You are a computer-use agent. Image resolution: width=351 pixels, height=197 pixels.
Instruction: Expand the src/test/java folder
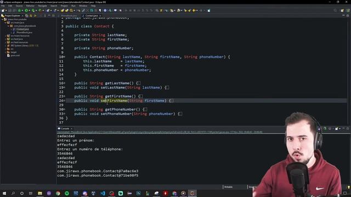click(5, 39)
